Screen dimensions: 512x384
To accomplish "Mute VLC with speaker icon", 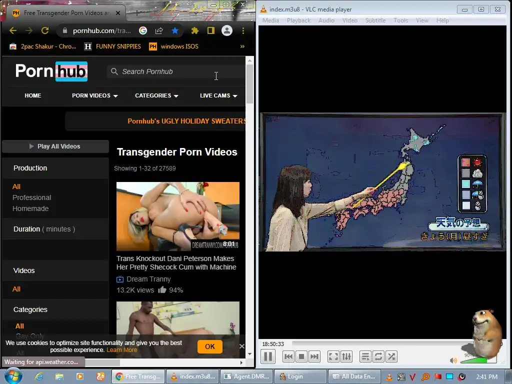I will (x=453, y=360).
